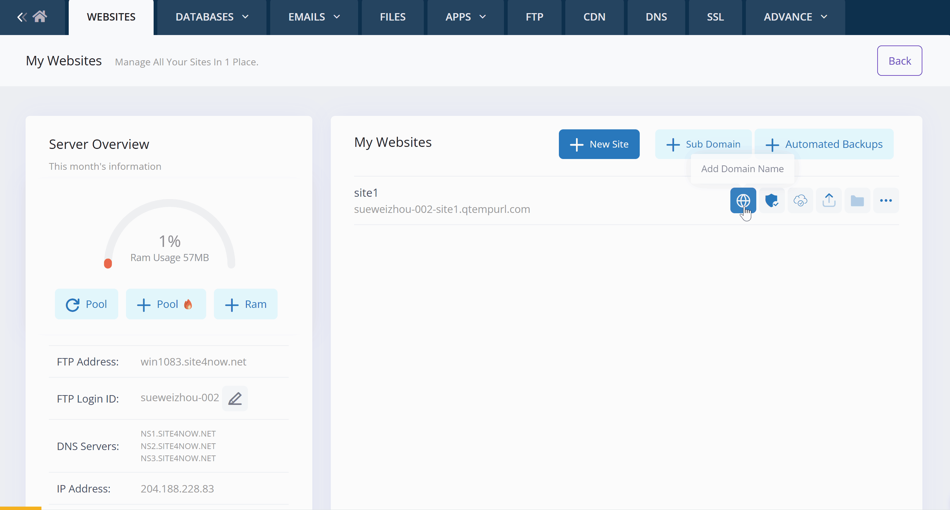Open the shield security icon for site1
Viewport: 950px width, 510px height.
(771, 201)
